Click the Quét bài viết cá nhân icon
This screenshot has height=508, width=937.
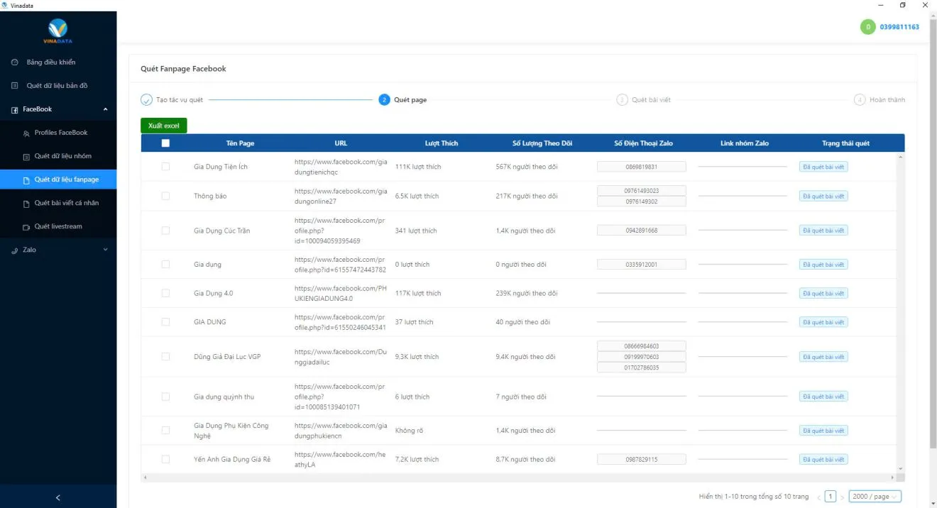(26, 204)
